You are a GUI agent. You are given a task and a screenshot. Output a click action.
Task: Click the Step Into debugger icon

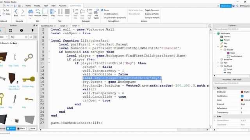75,12
